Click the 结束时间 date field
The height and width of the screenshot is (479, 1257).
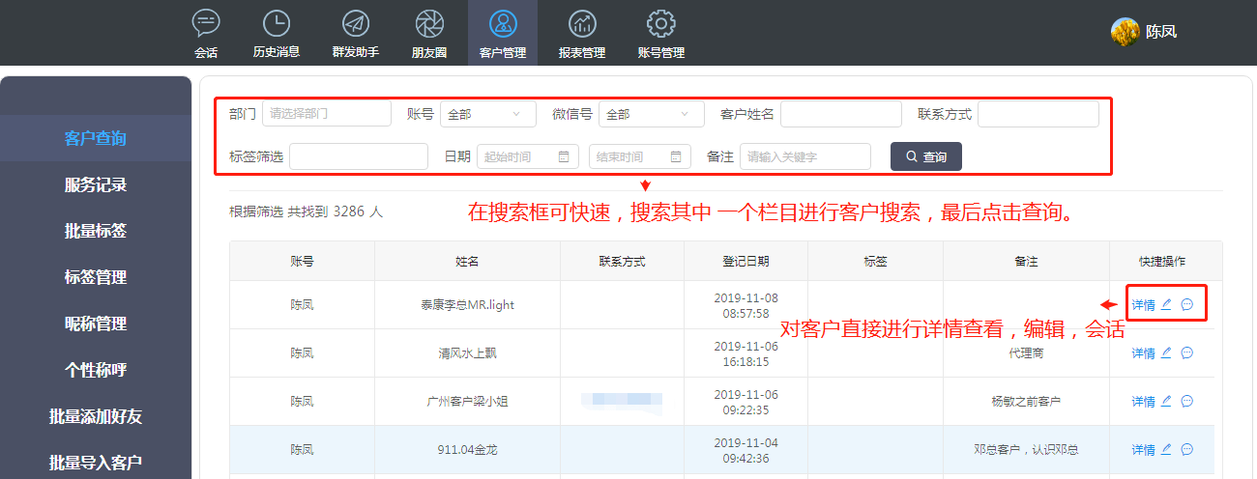point(640,156)
